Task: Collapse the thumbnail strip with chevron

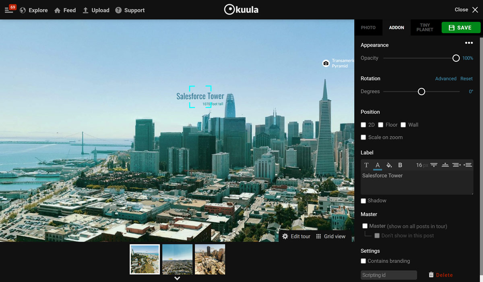Action: 177,278
